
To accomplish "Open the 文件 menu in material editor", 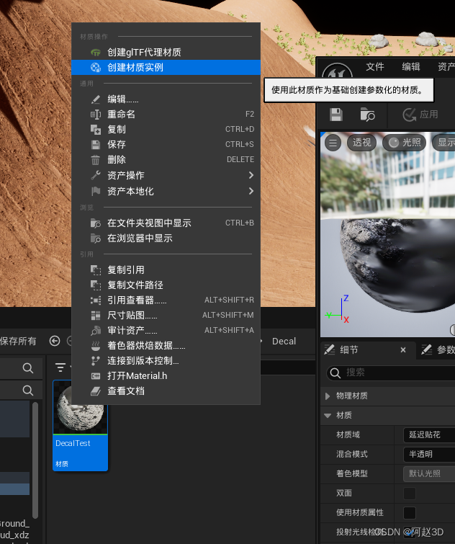I will pyautogui.click(x=375, y=67).
